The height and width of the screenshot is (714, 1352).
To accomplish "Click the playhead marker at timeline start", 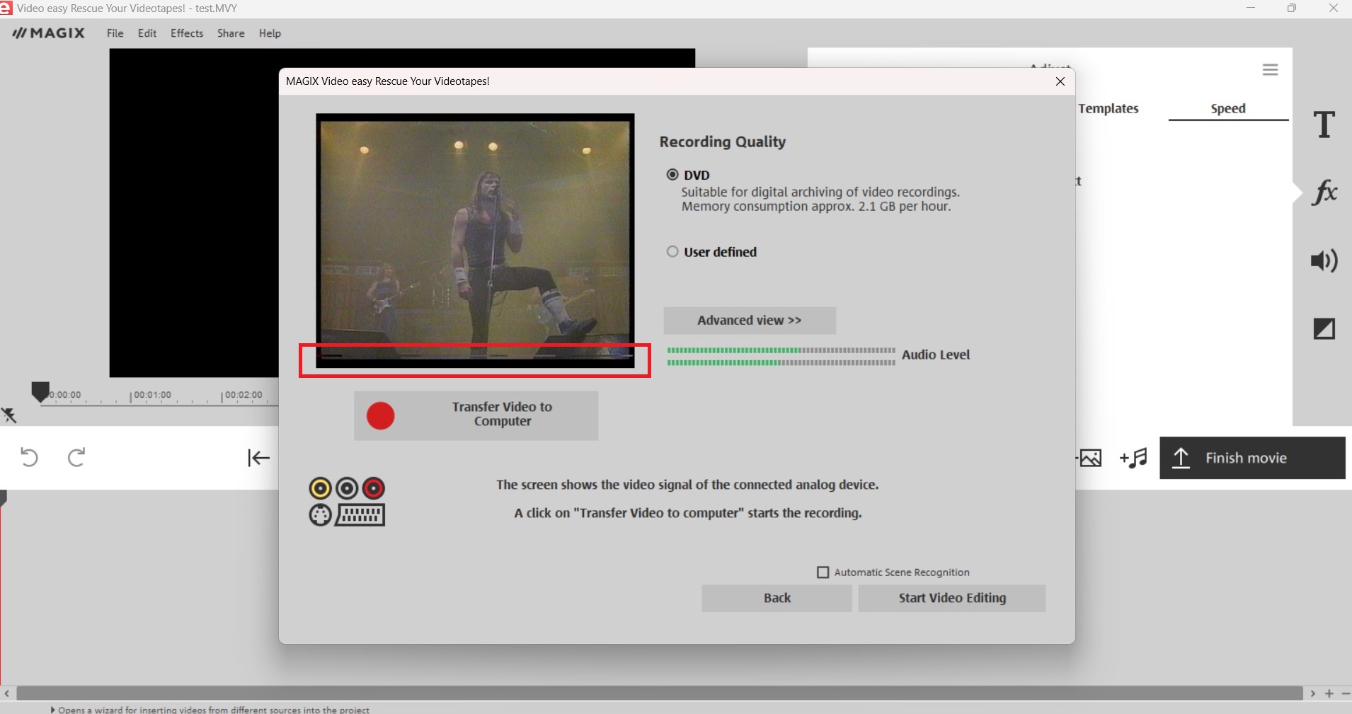I will coord(40,391).
